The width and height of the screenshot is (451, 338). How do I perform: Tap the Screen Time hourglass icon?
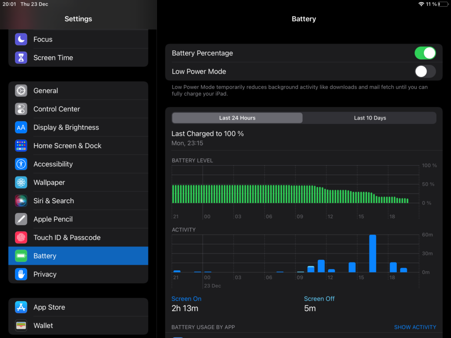point(21,58)
